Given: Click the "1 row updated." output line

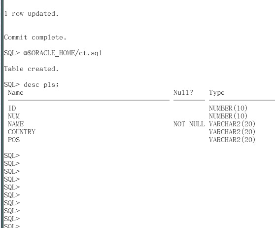Looking at the screenshot, I should click(32, 14).
